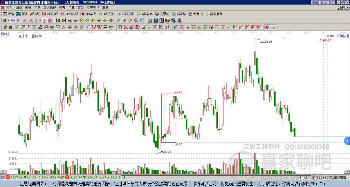Viewport: 350px width, 187px height.
Task: Open the 9T四方形 tool
Action: coord(125,14)
